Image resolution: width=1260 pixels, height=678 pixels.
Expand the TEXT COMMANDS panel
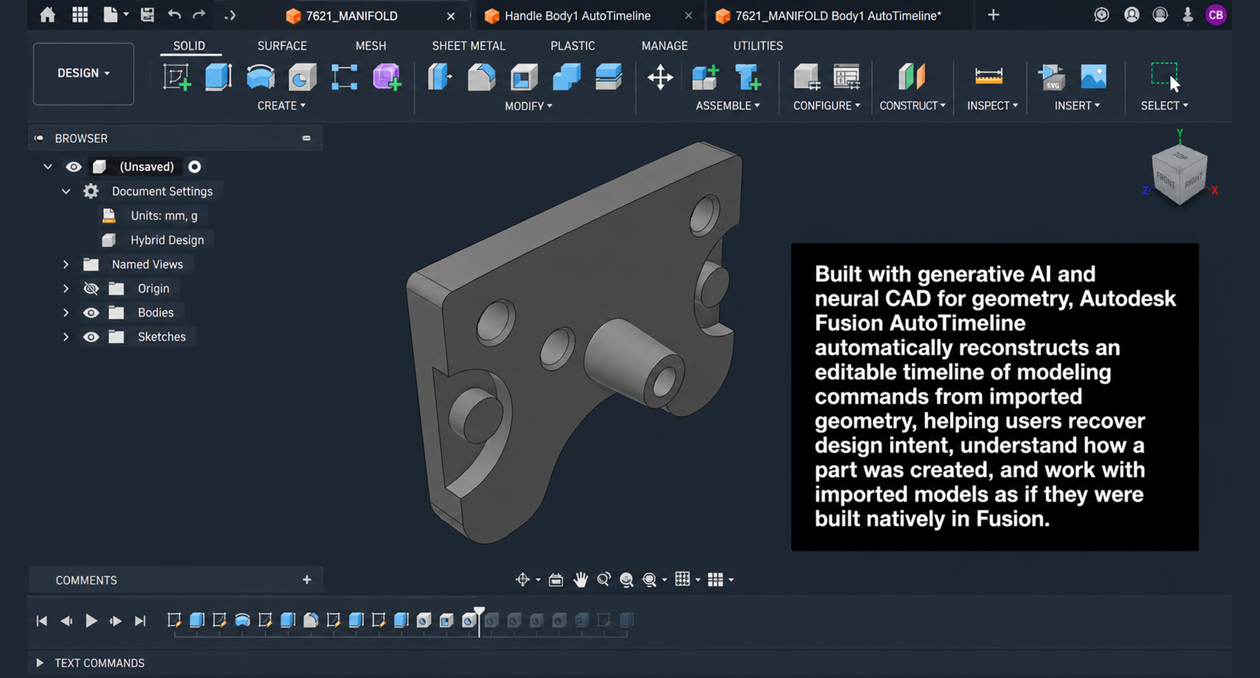[40, 663]
